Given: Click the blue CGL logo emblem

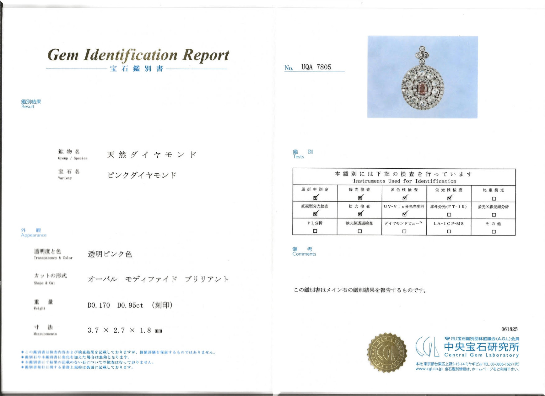Looking at the screenshot, I should tap(427, 347).
